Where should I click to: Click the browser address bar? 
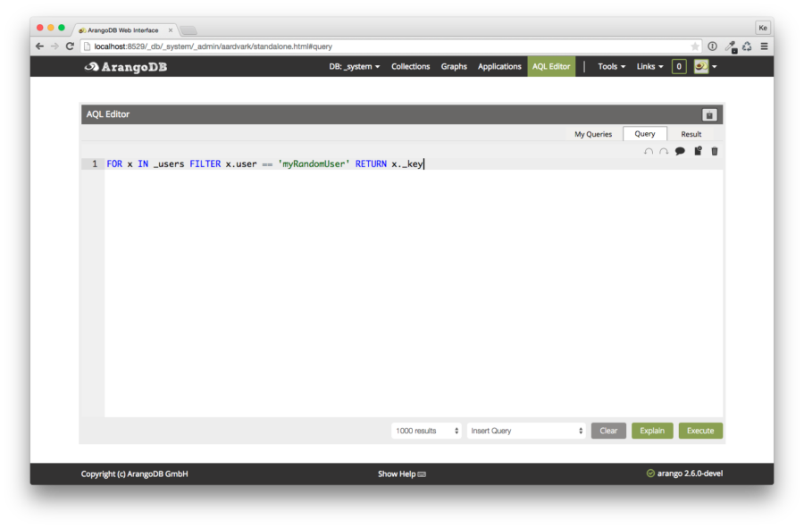coord(389,46)
